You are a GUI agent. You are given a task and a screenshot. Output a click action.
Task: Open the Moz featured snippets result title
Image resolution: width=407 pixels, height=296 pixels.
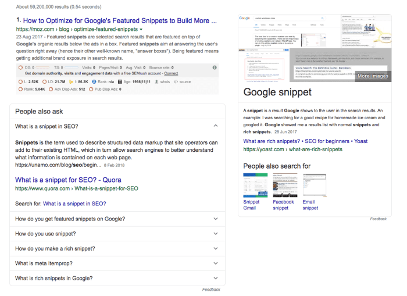coord(120,20)
